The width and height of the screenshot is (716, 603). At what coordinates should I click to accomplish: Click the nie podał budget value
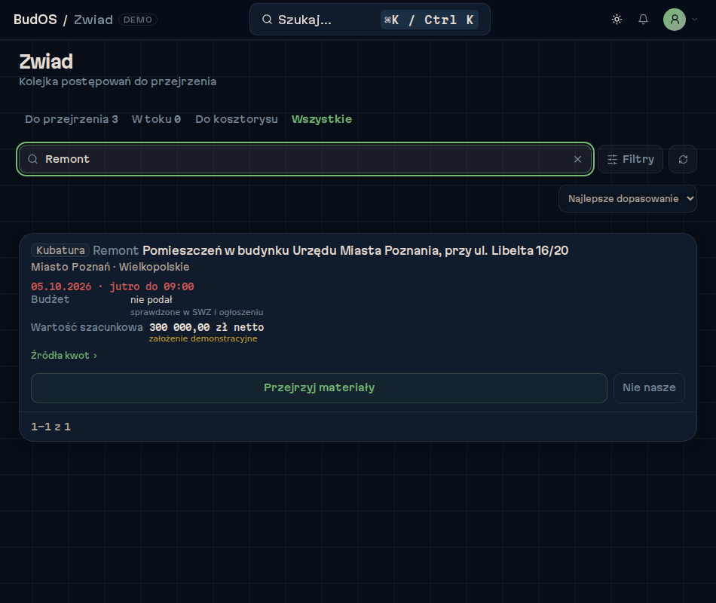(x=151, y=300)
